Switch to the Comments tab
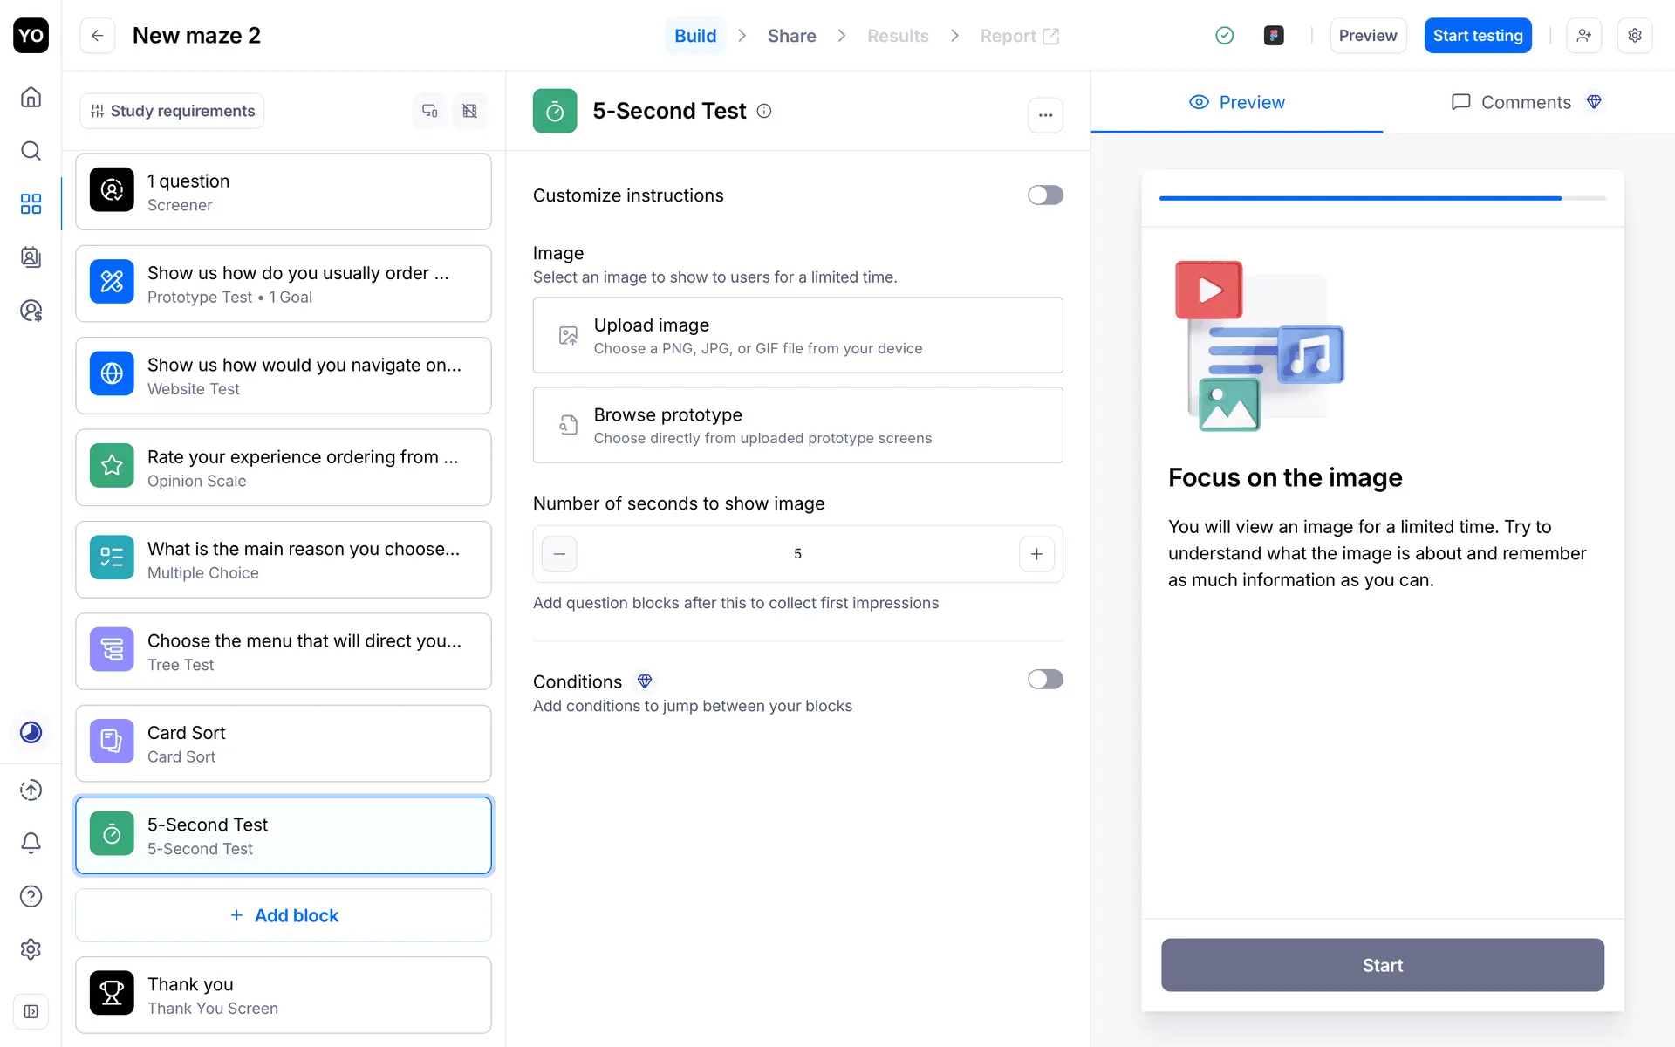The image size is (1675, 1047). pos(1526,102)
